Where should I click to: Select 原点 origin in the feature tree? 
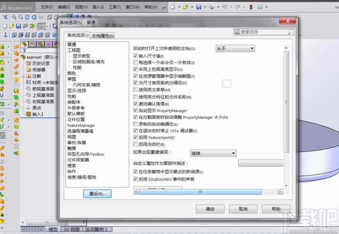[x=37, y=108]
